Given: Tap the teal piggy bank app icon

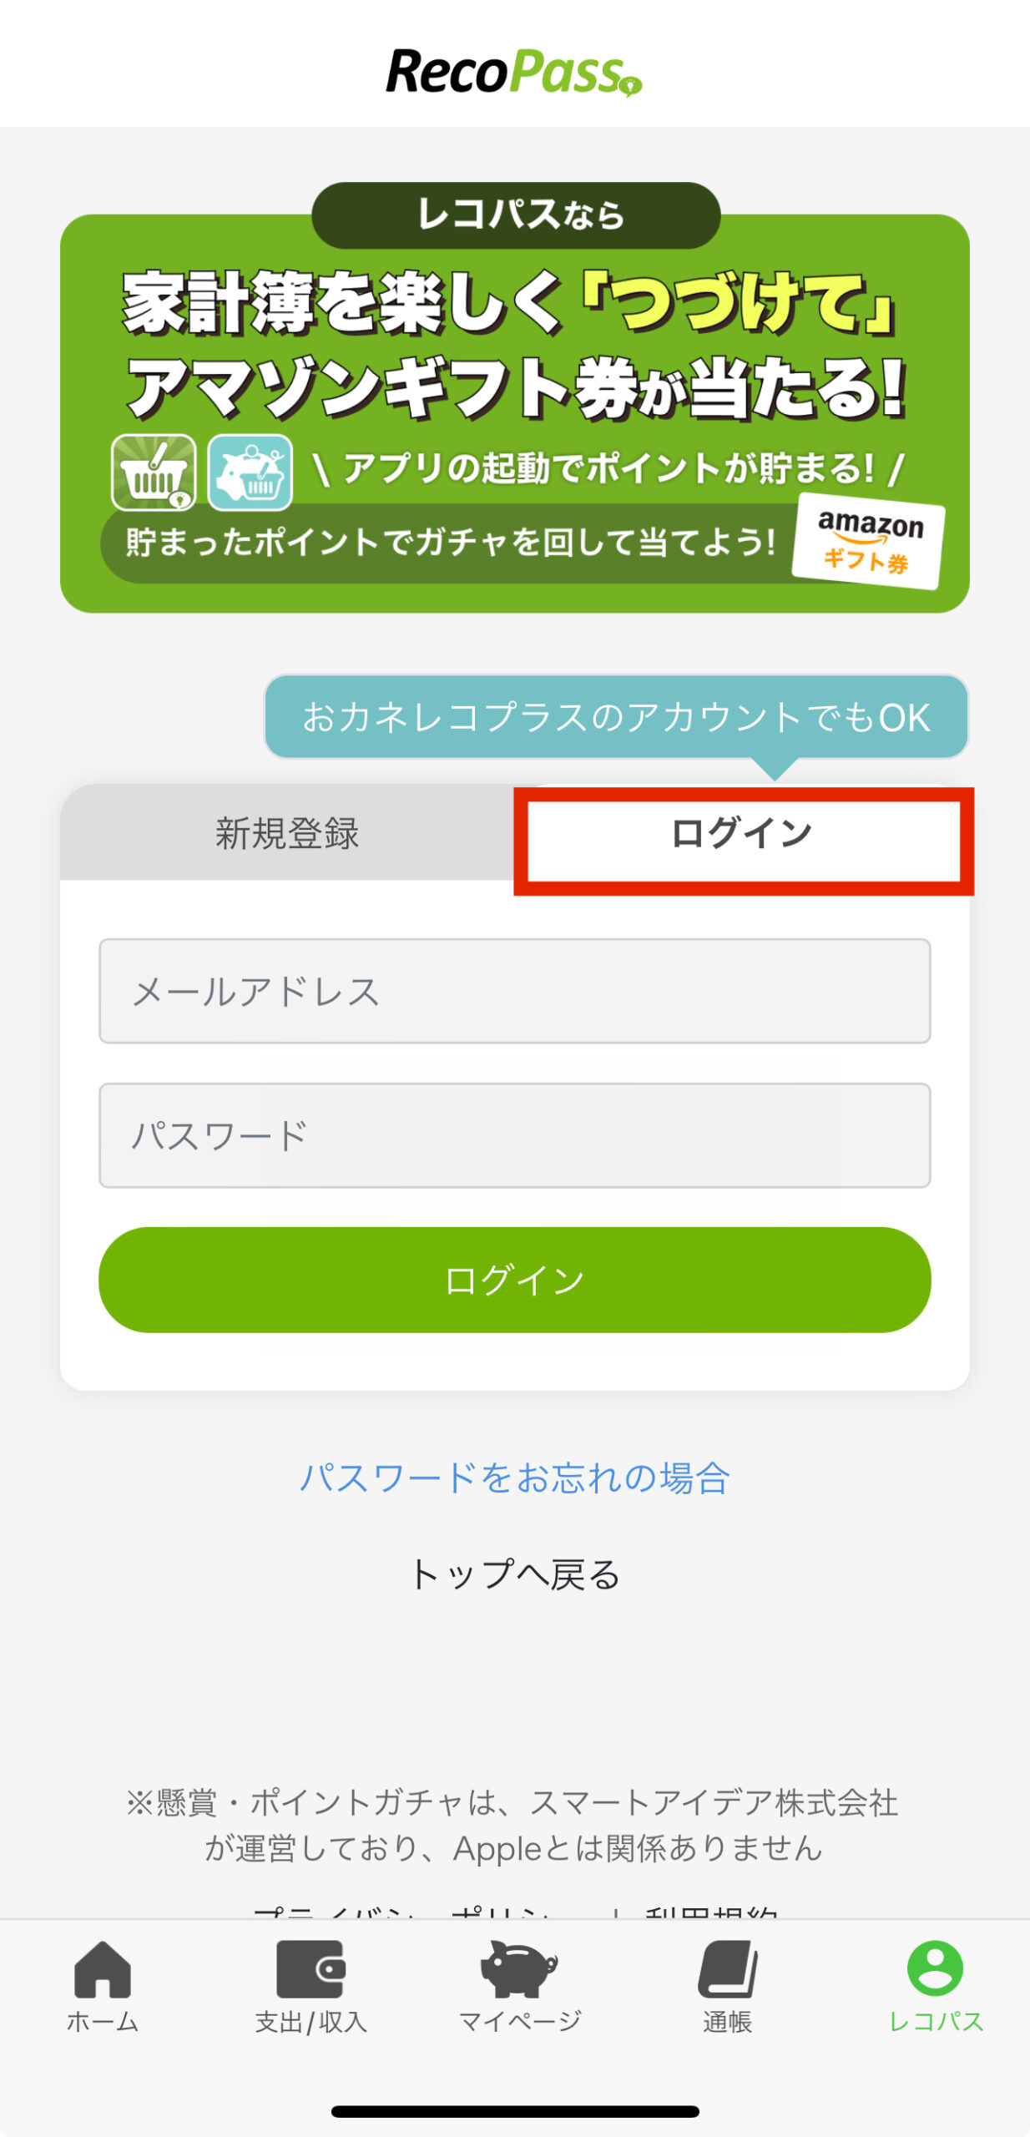Looking at the screenshot, I should (x=250, y=472).
